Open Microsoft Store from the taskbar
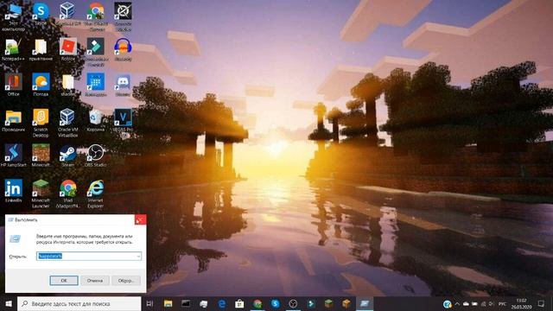This screenshot has width=553, height=311. 239,303
